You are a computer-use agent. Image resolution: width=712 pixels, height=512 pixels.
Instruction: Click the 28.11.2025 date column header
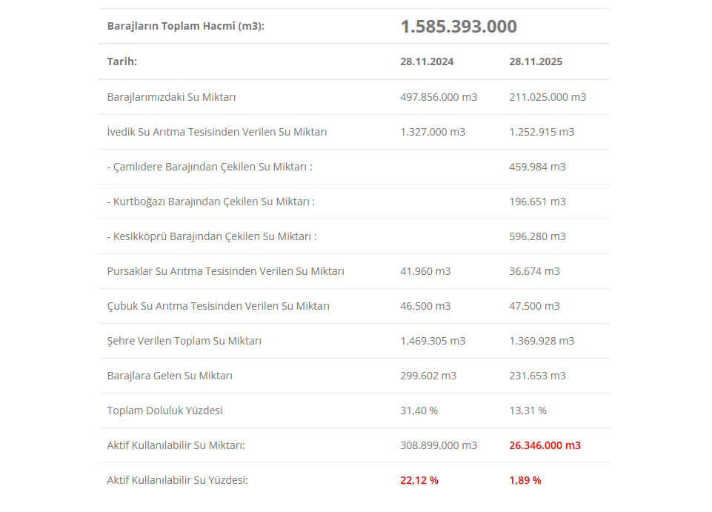pyautogui.click(x=536, y=61)
